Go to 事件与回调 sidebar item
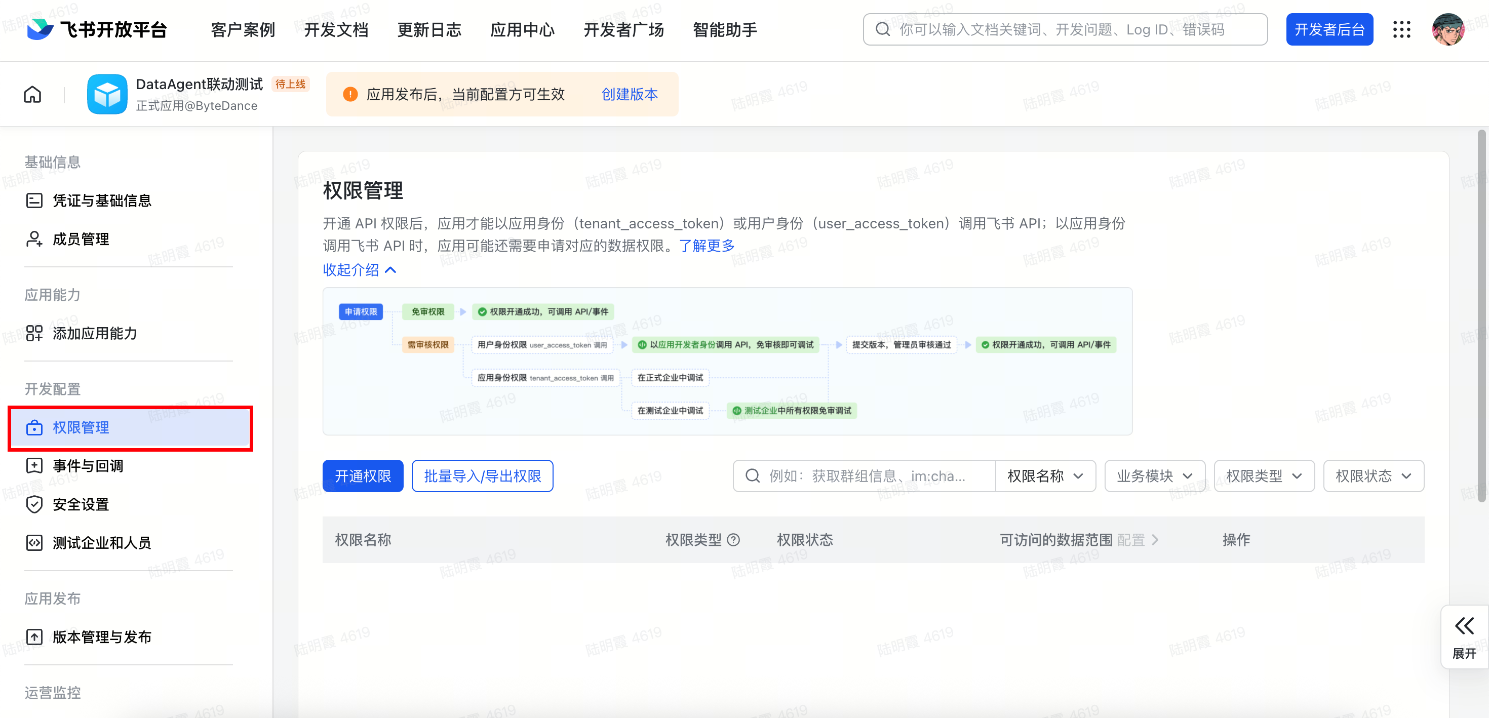 pos(88,466)
